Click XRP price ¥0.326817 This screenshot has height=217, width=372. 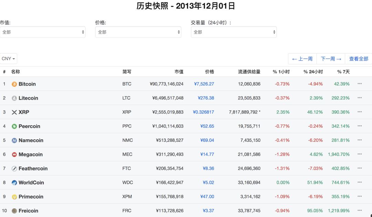(x=204, y=112)
